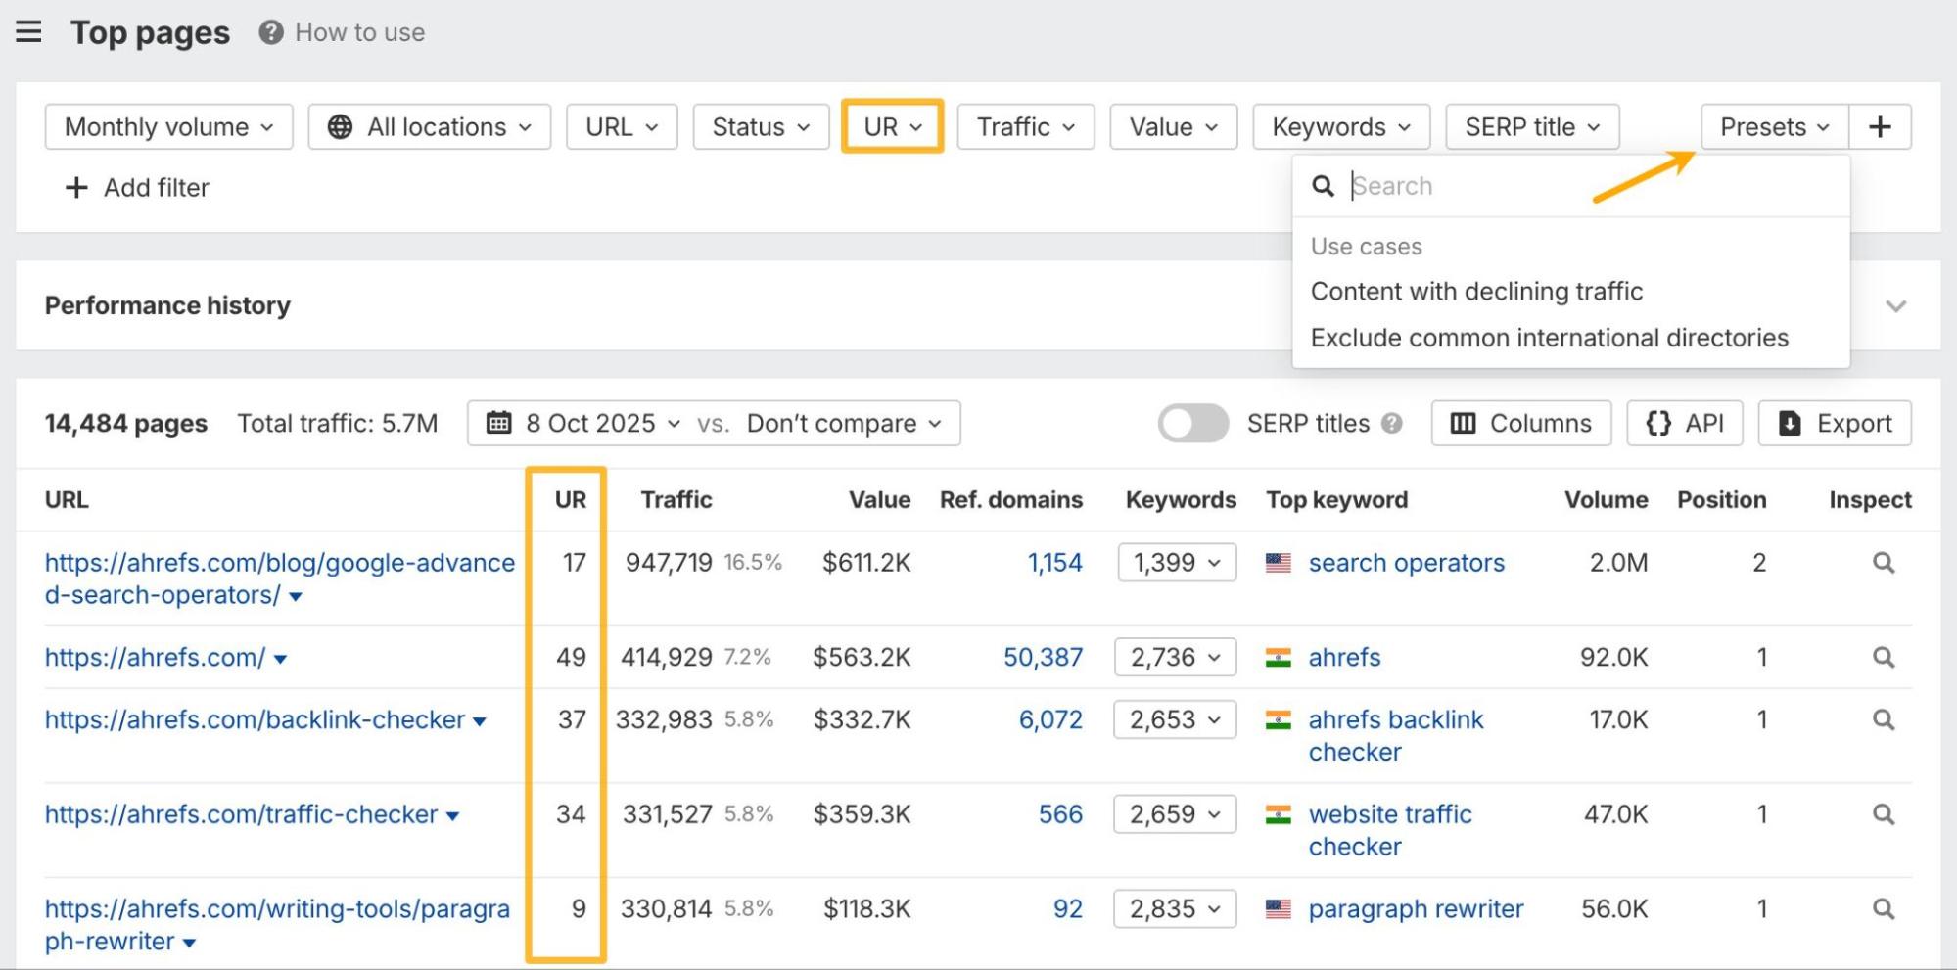
Task: Click the plus icon beside Presets
Action: click(1879, 127)
